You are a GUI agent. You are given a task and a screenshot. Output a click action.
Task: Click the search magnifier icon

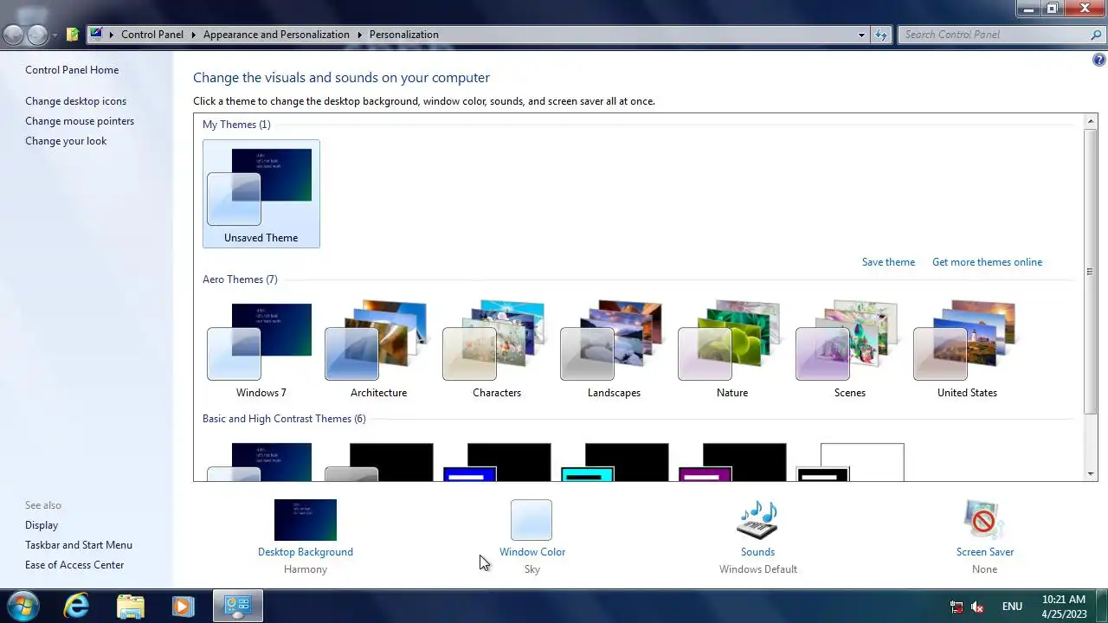(1096, 35)
